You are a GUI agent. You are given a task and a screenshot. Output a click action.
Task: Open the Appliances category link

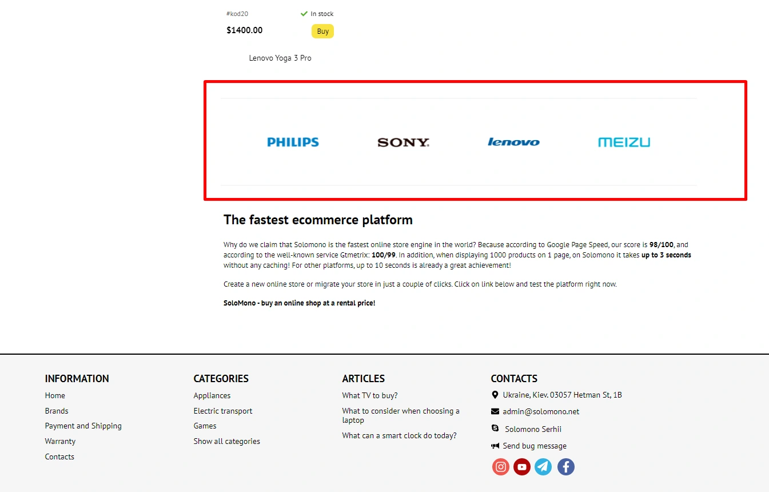(212, 396)
